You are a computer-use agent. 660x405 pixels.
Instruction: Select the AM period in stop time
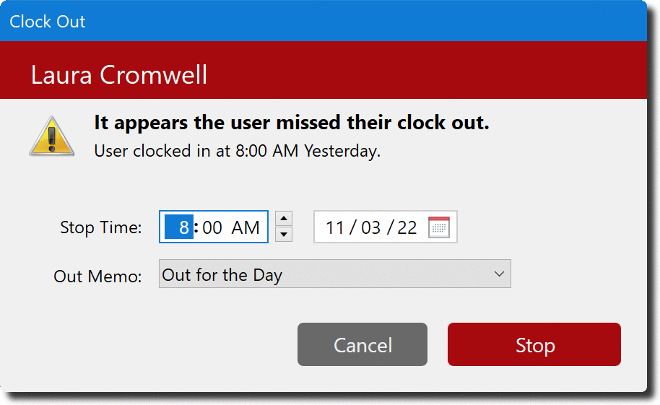246,227
